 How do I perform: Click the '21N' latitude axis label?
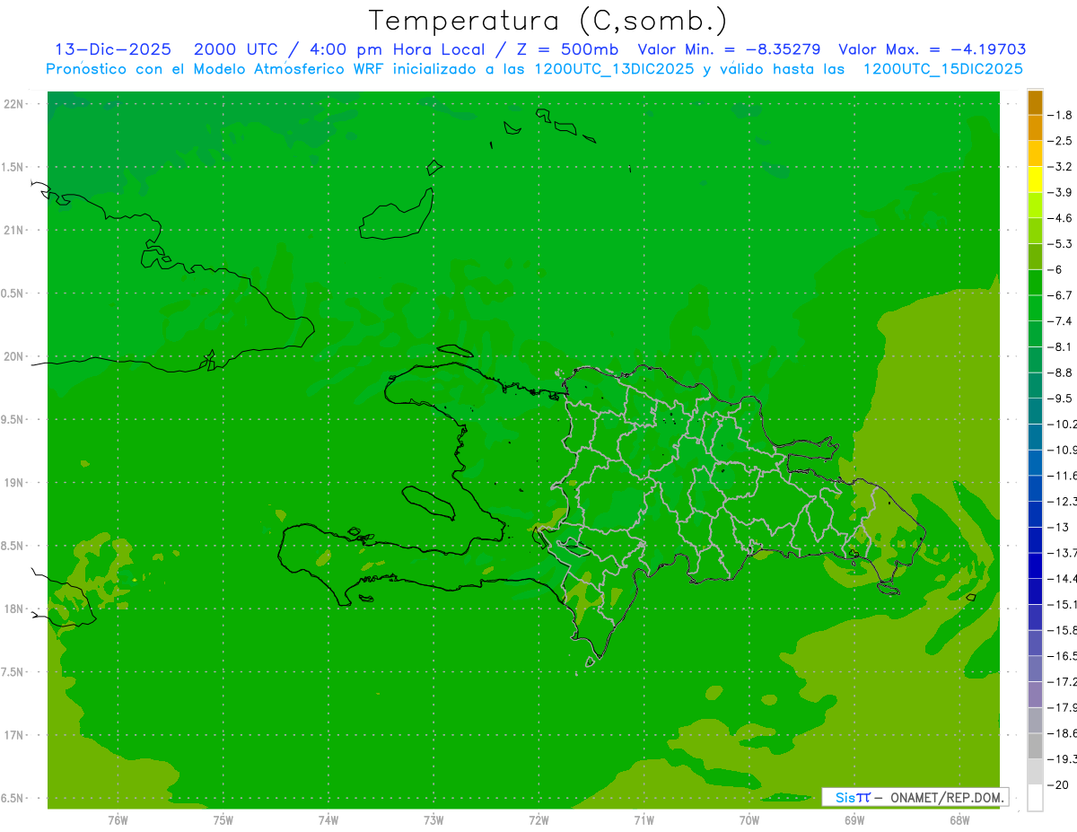(x=13, y=230)
